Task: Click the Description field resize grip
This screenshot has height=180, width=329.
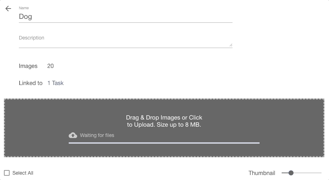Action: [x=231, y=45]
